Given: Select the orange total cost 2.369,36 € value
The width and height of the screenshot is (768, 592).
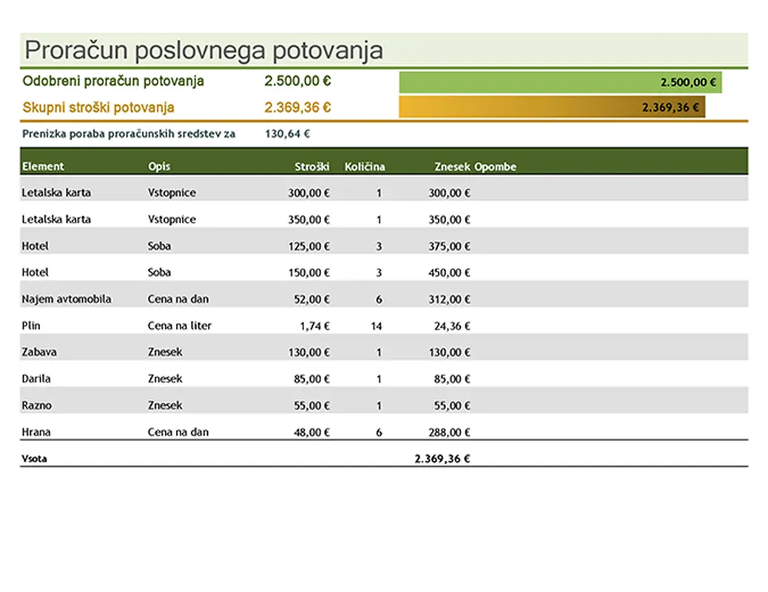Looking at the screenshot, I should coord(297,107).
